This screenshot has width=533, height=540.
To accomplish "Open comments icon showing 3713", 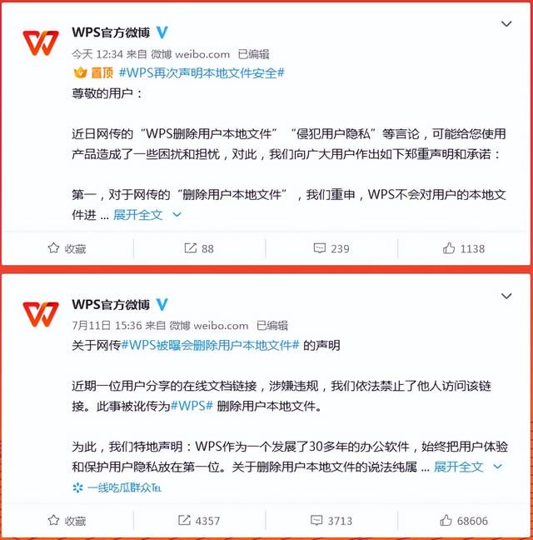I will click(x=316, y=520).
